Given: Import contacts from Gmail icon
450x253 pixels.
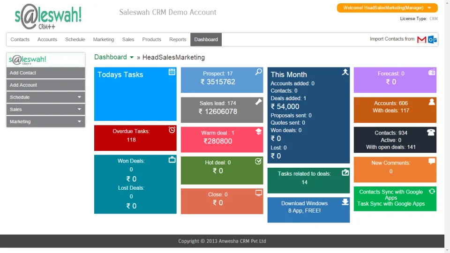Looking at the screenshot, I should click(421, 39).
